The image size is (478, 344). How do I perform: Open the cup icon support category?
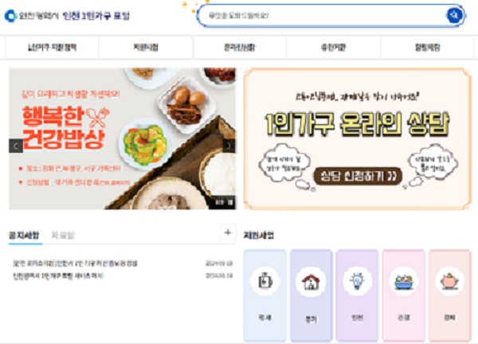coord(265,295)
